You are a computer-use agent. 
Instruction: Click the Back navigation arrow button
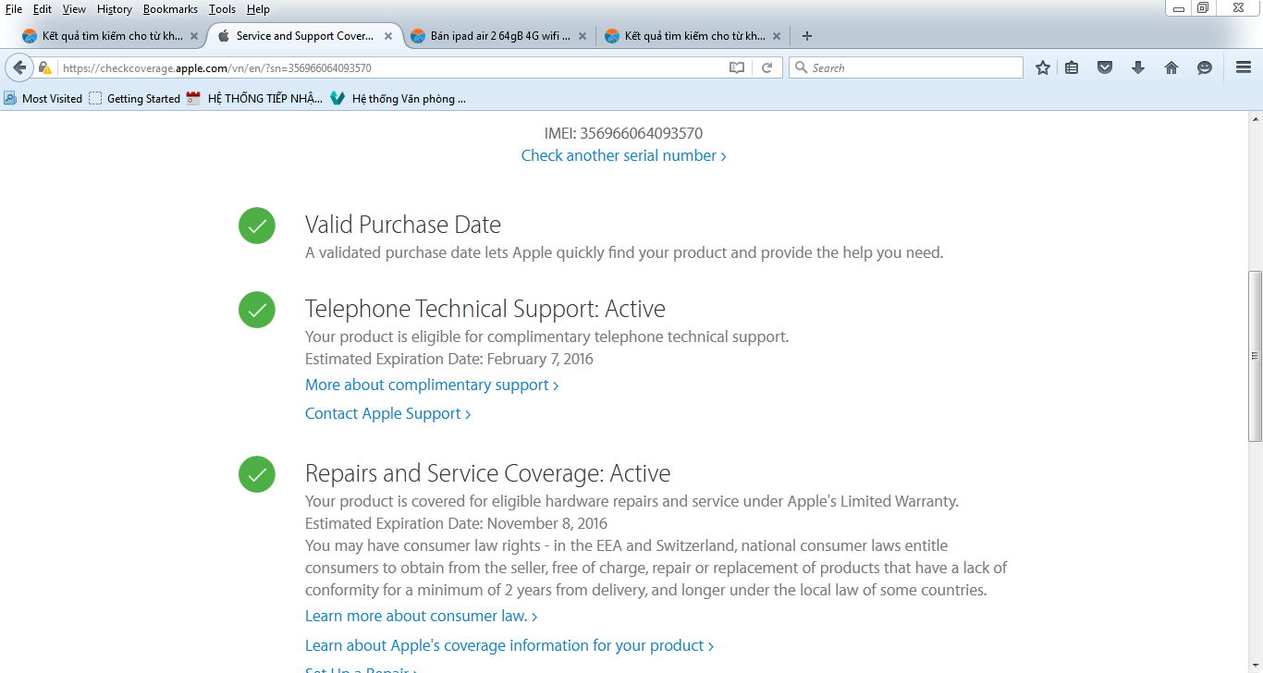[x=19, y=67]
